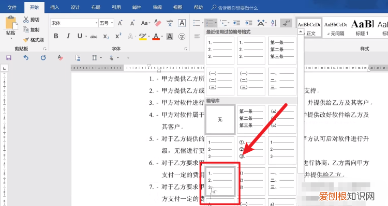Open the font color dropdown arrow
388x206 pixels.
click(162, 37)
